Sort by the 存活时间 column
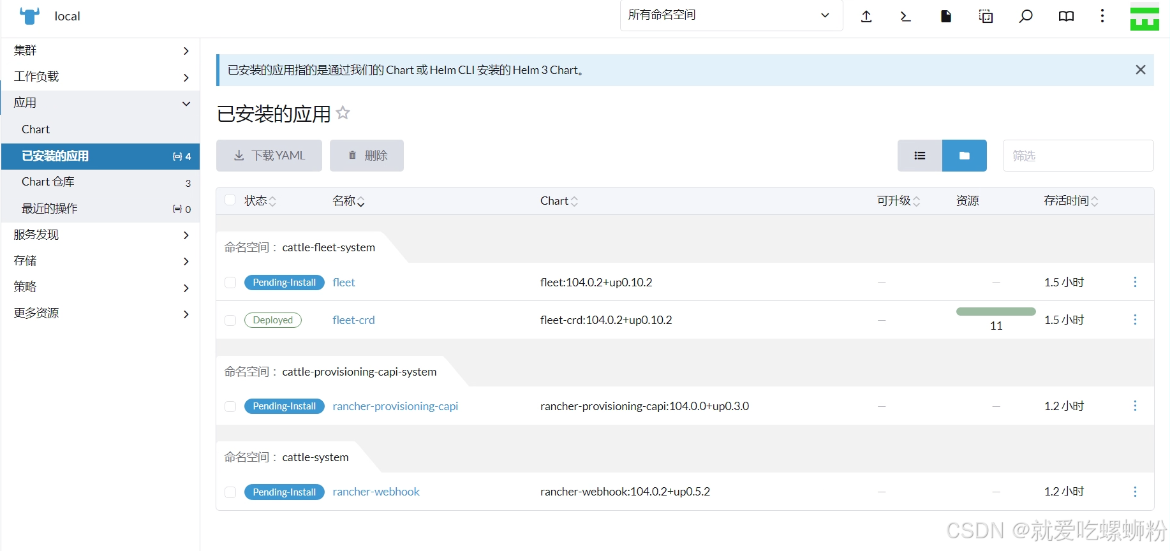The height and width of the screenshot is (551, 1170). click(1071, 201)
